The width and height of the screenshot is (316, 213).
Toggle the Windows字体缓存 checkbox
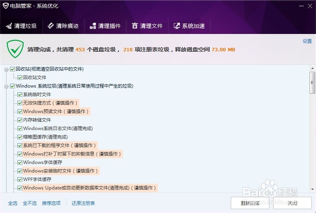(x=20, y=162)
